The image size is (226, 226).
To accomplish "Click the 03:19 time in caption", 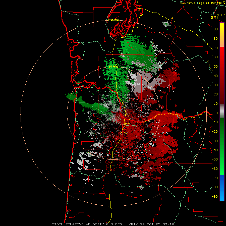I will pyautogui.click(x=168, y=224).
